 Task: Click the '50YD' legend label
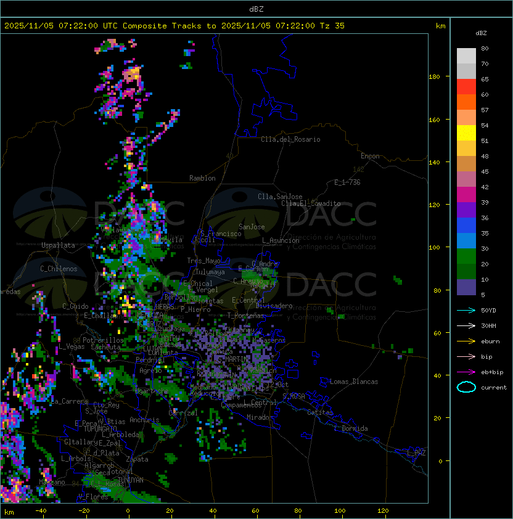(488, 311)
